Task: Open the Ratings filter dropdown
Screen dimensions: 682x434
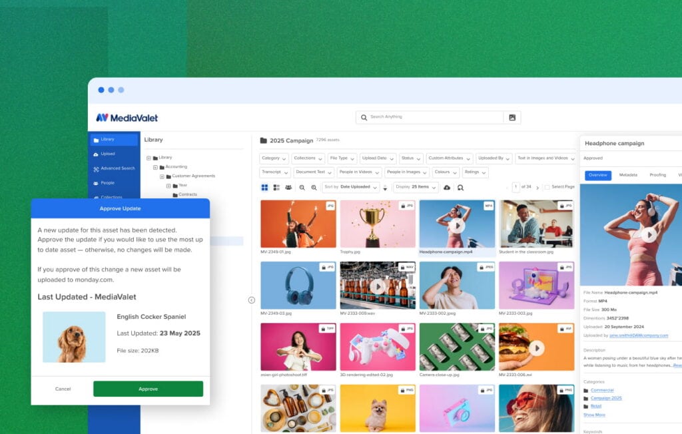Action: tap(475, 172)
